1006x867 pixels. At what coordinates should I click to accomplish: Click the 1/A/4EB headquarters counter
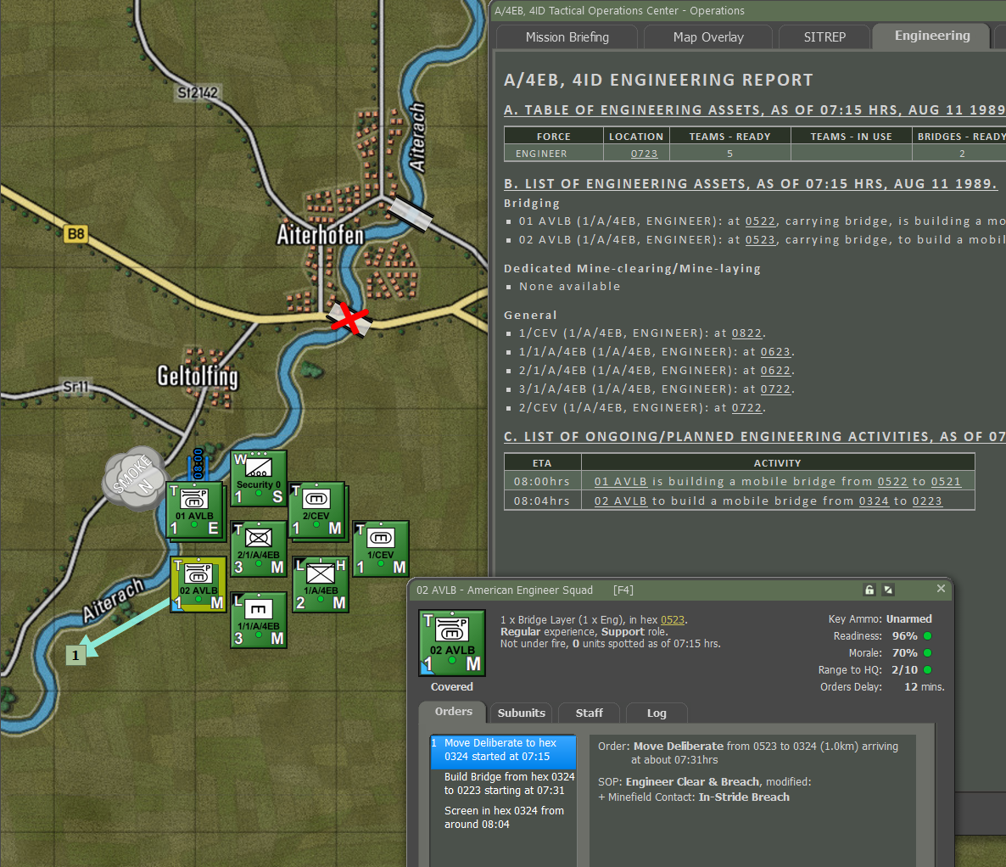[x=319, y=584]
